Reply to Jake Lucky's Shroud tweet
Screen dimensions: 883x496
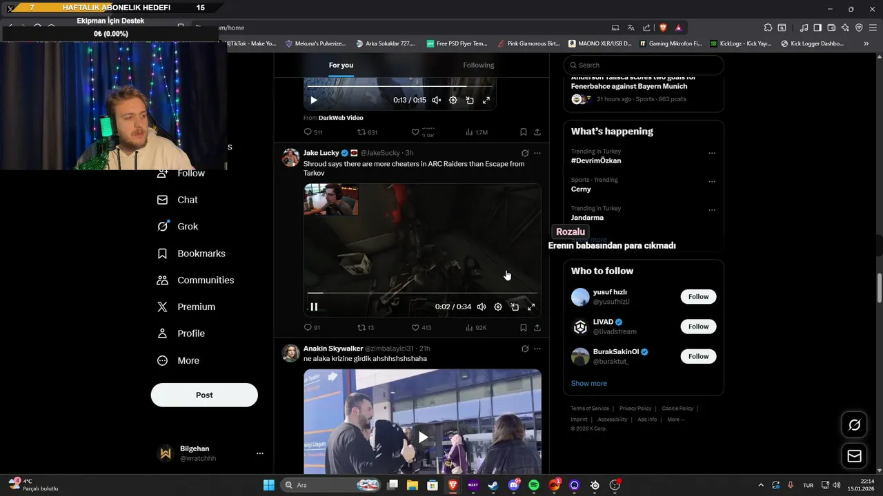[312, 327]
